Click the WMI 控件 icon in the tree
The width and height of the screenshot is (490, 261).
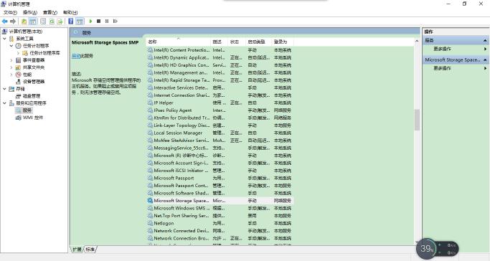[19, 118]
